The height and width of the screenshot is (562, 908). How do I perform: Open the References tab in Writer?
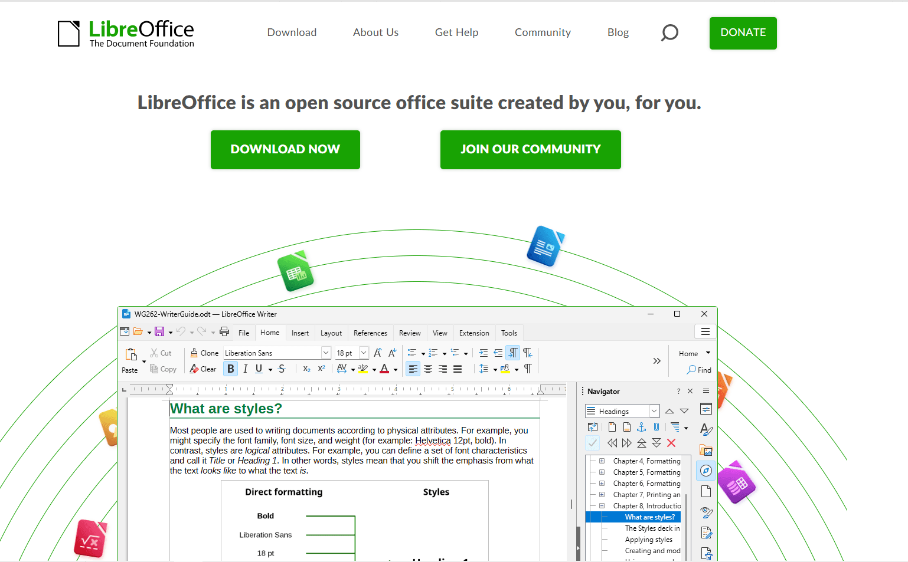click(370, 333)
